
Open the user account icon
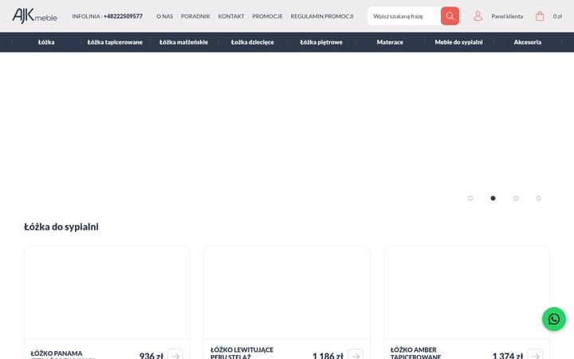pyautogui.click(x=478, y=16)
